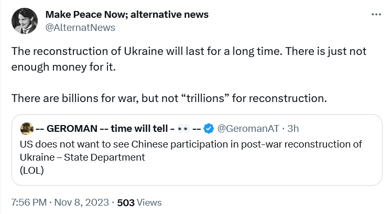Click the reconstruction of Ukraine tweet sentence

tap(189, 53)
